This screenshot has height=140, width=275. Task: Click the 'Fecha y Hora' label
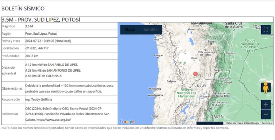pyautogui.click(x=11, y=41)
